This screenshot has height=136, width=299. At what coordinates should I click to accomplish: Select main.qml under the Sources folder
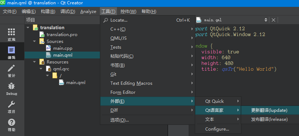coord(62,55)
